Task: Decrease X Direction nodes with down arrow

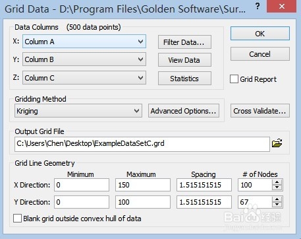Action: click(x=277, y=188)
